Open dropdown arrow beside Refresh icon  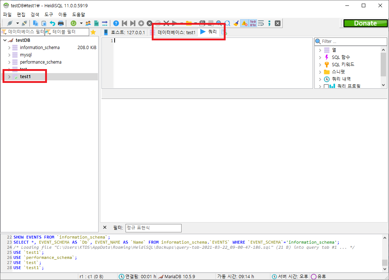(81, 23)
